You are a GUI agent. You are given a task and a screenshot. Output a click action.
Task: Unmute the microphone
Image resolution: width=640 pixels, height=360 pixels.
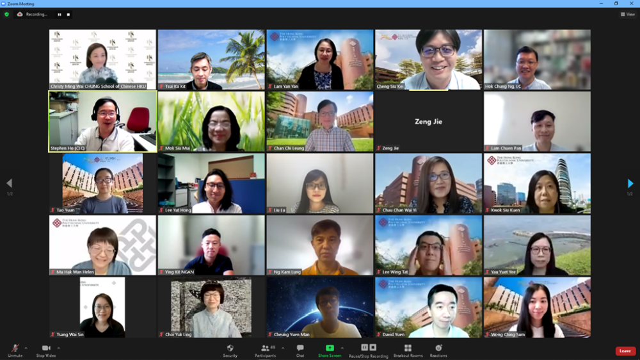[15, 349]
